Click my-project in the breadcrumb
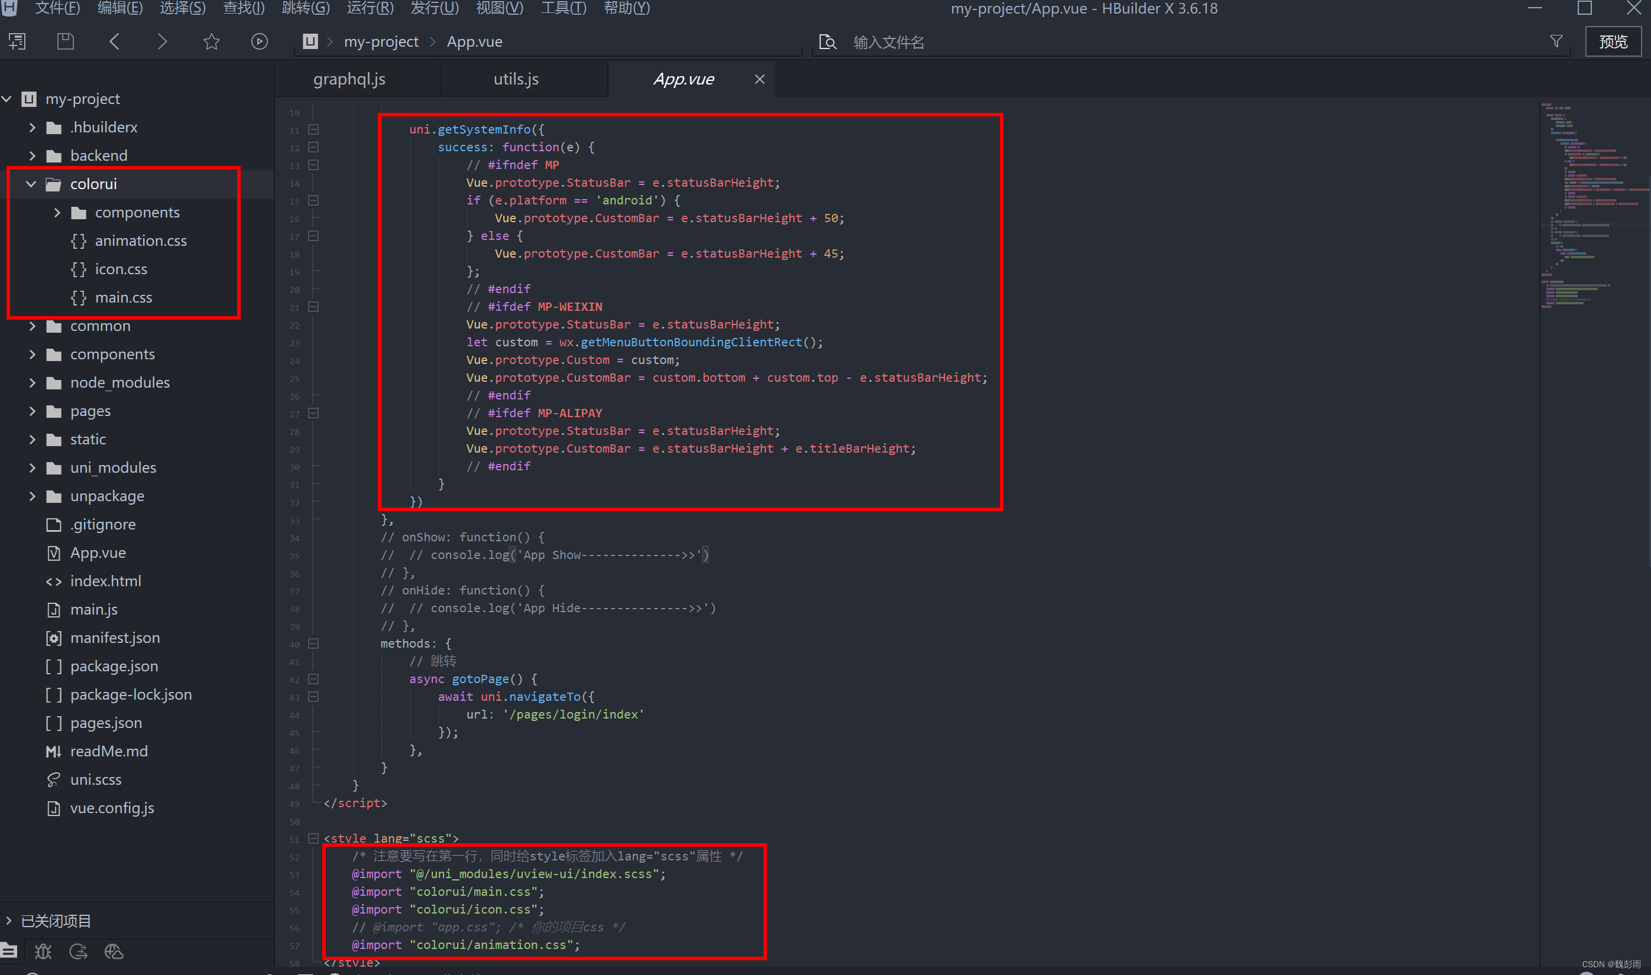This screenshot has width=1651, height=975. click(x=381, y=41)
